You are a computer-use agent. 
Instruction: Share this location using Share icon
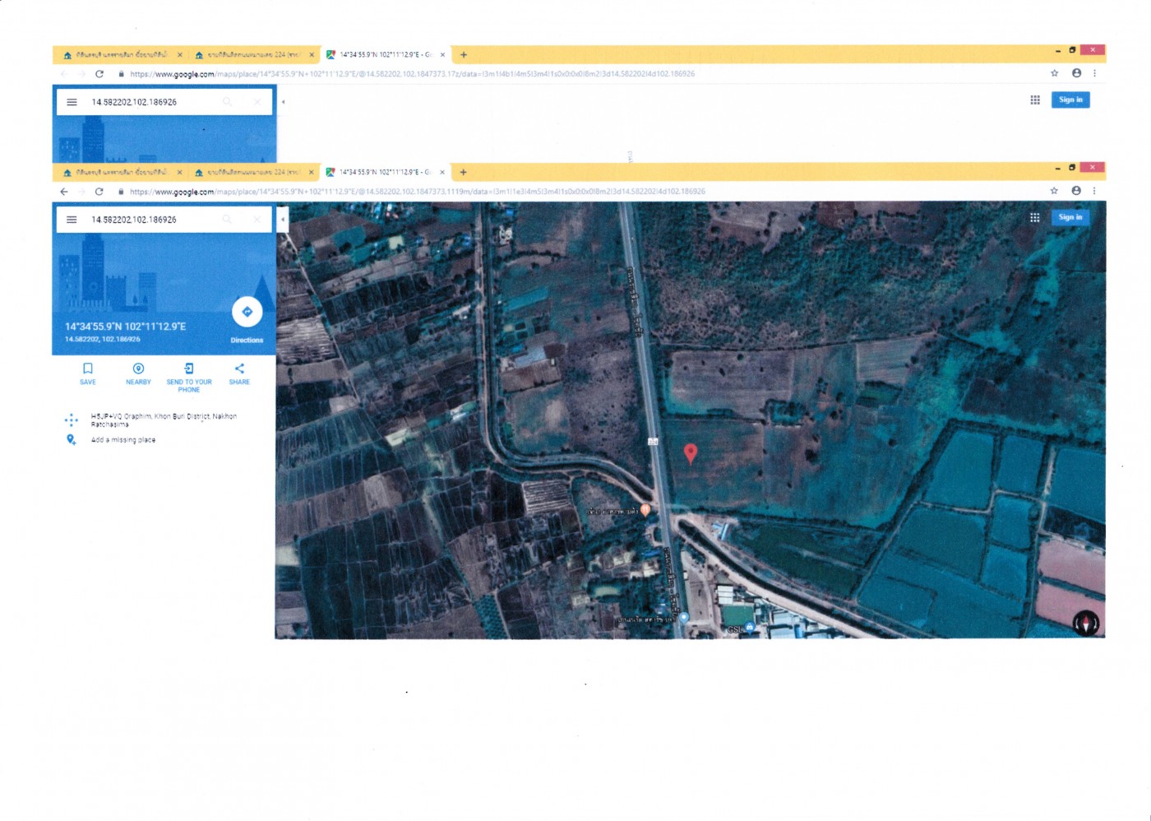(239, 369)
